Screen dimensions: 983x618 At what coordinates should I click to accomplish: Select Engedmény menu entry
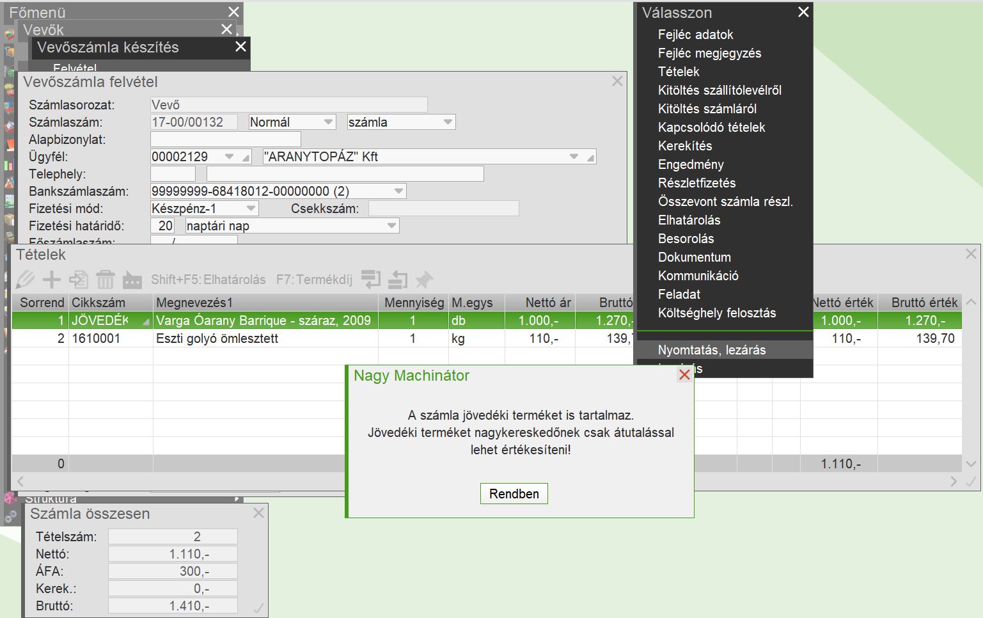tap(691, 164)
